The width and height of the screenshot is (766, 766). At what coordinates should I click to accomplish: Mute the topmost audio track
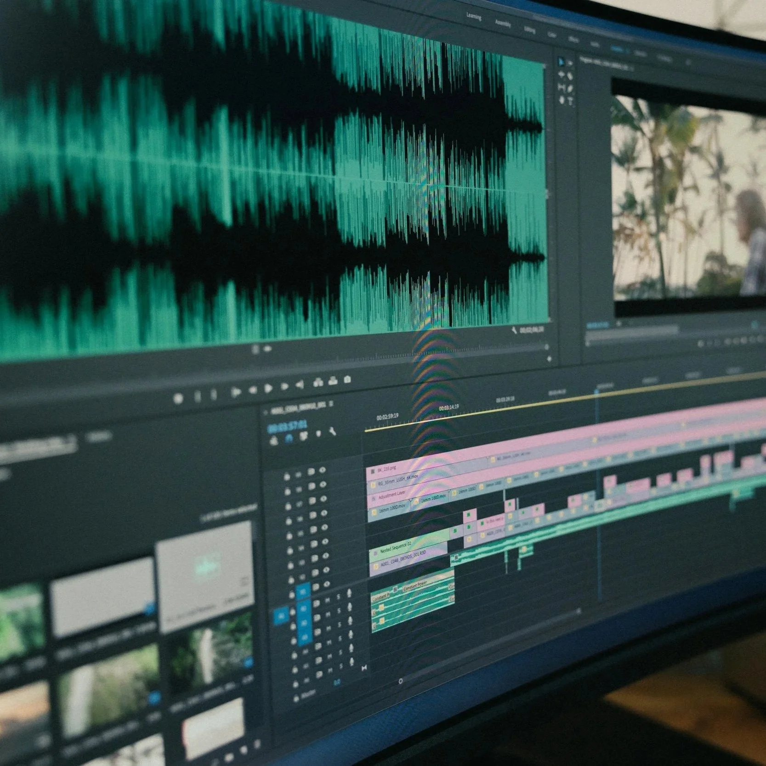pos(328,600)
